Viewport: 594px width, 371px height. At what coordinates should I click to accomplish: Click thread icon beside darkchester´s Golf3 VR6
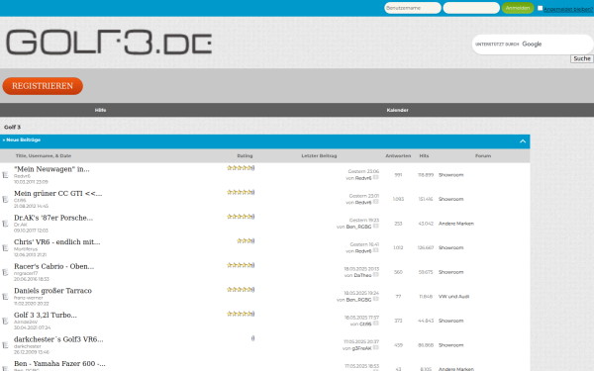click(5, 345)
